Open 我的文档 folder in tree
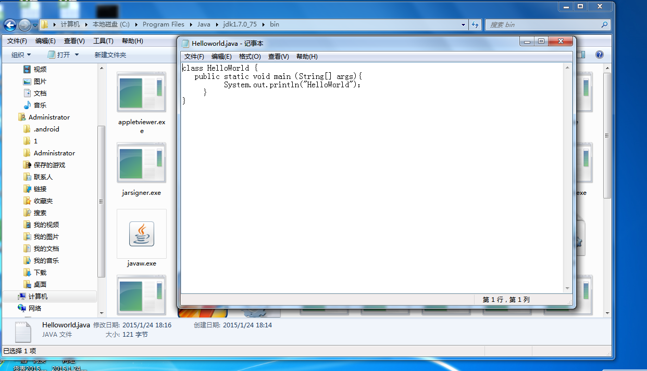Screen dimensions: 647x371 click(46, 248)
